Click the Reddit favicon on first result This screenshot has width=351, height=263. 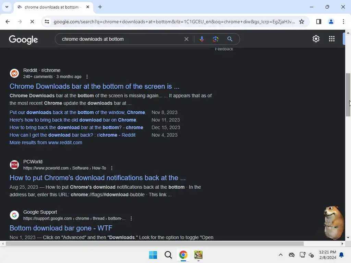coord(14,73)
